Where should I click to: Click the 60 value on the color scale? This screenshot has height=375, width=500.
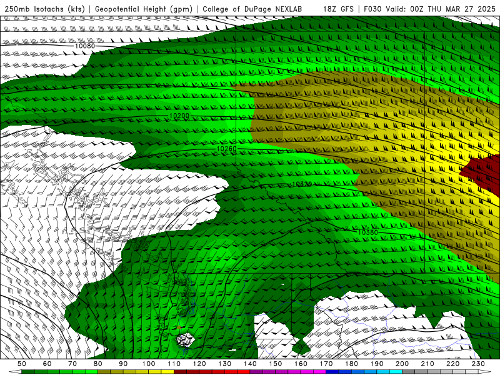point(47,364)
